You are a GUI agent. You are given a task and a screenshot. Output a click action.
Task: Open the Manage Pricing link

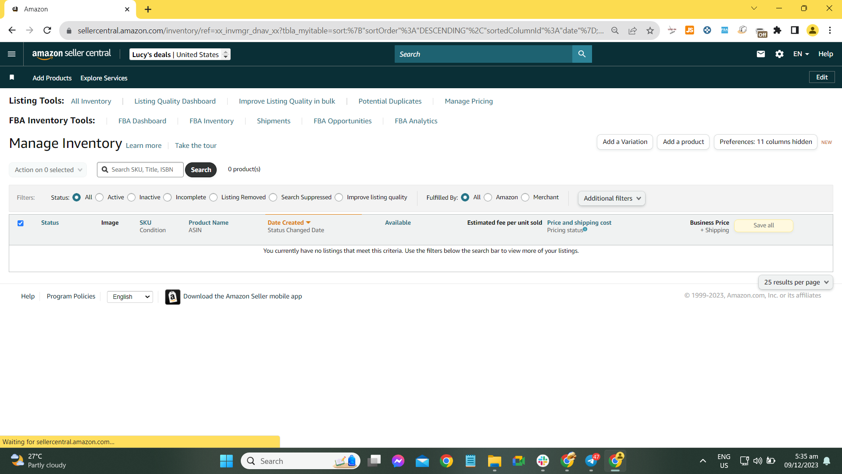pos(469,101)
